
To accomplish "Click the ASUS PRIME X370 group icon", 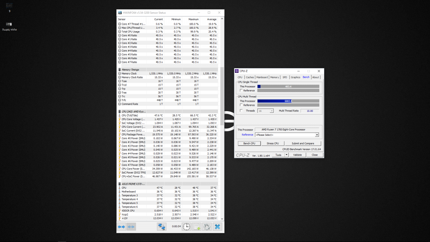I will (119, 184).
